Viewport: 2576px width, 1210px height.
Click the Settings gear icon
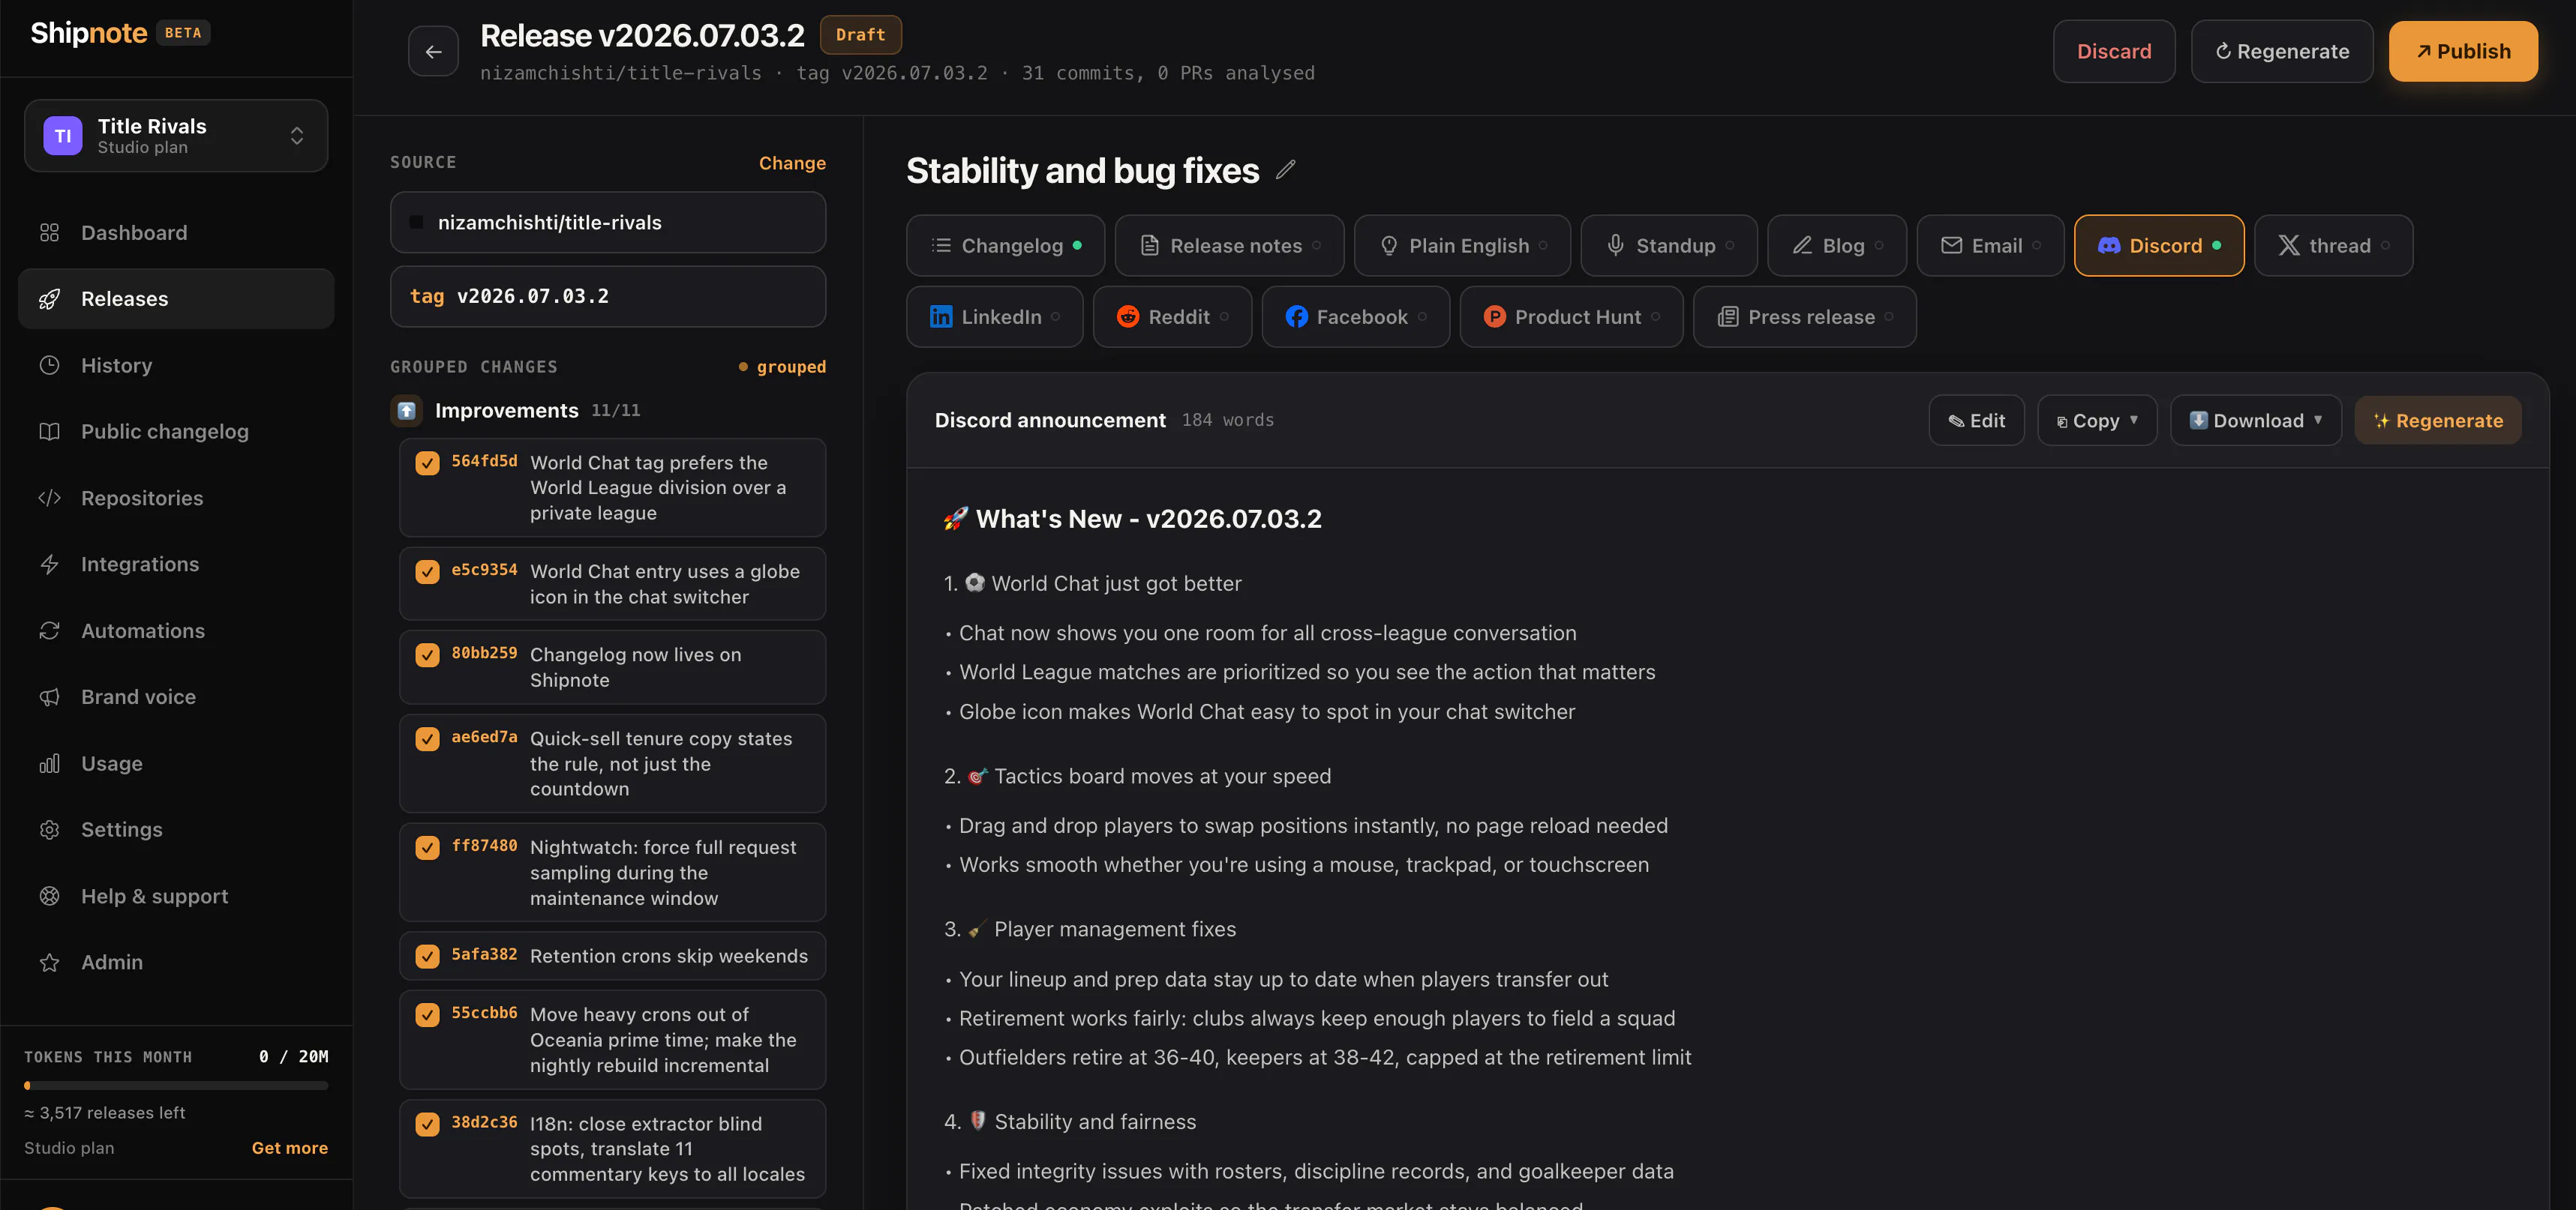click(x=49, y=829)
